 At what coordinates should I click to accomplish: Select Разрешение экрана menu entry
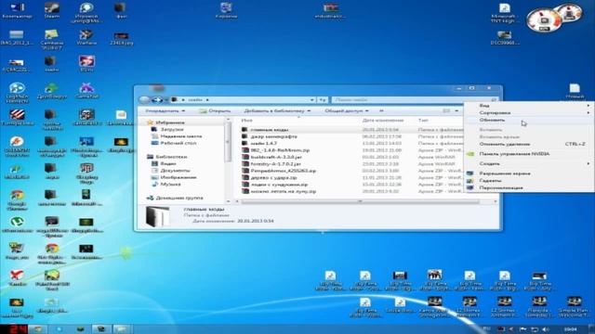(x=529, y=173)
